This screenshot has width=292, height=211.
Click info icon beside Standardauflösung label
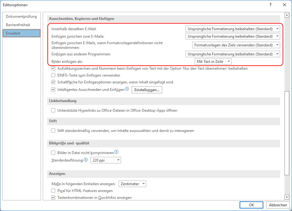[86, 160]
